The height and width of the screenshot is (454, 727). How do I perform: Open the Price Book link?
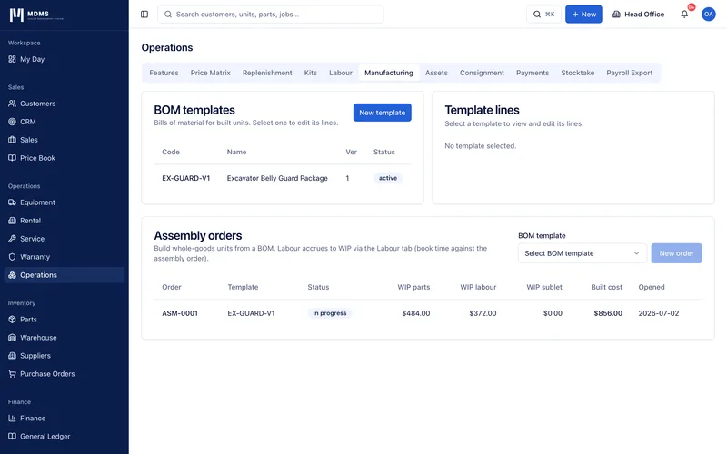point(64,158)
